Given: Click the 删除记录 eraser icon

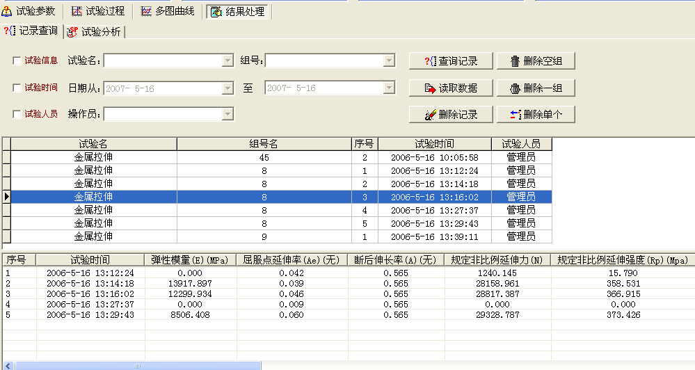Looking at the screenshot, I should tap(431, 115).
